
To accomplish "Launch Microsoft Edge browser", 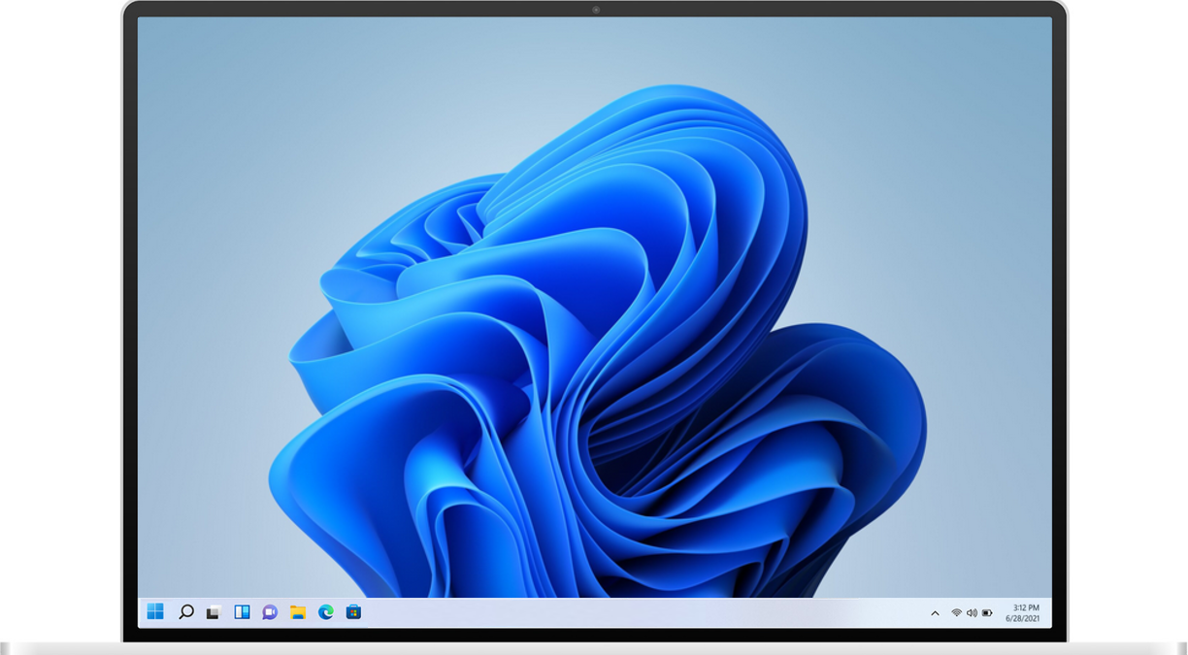I will [x=326, y=612].
